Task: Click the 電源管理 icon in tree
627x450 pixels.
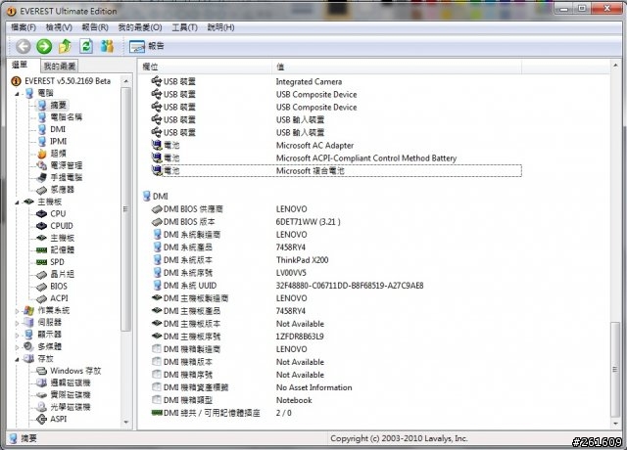Action: pyautogui.click(x=42, y=165)
